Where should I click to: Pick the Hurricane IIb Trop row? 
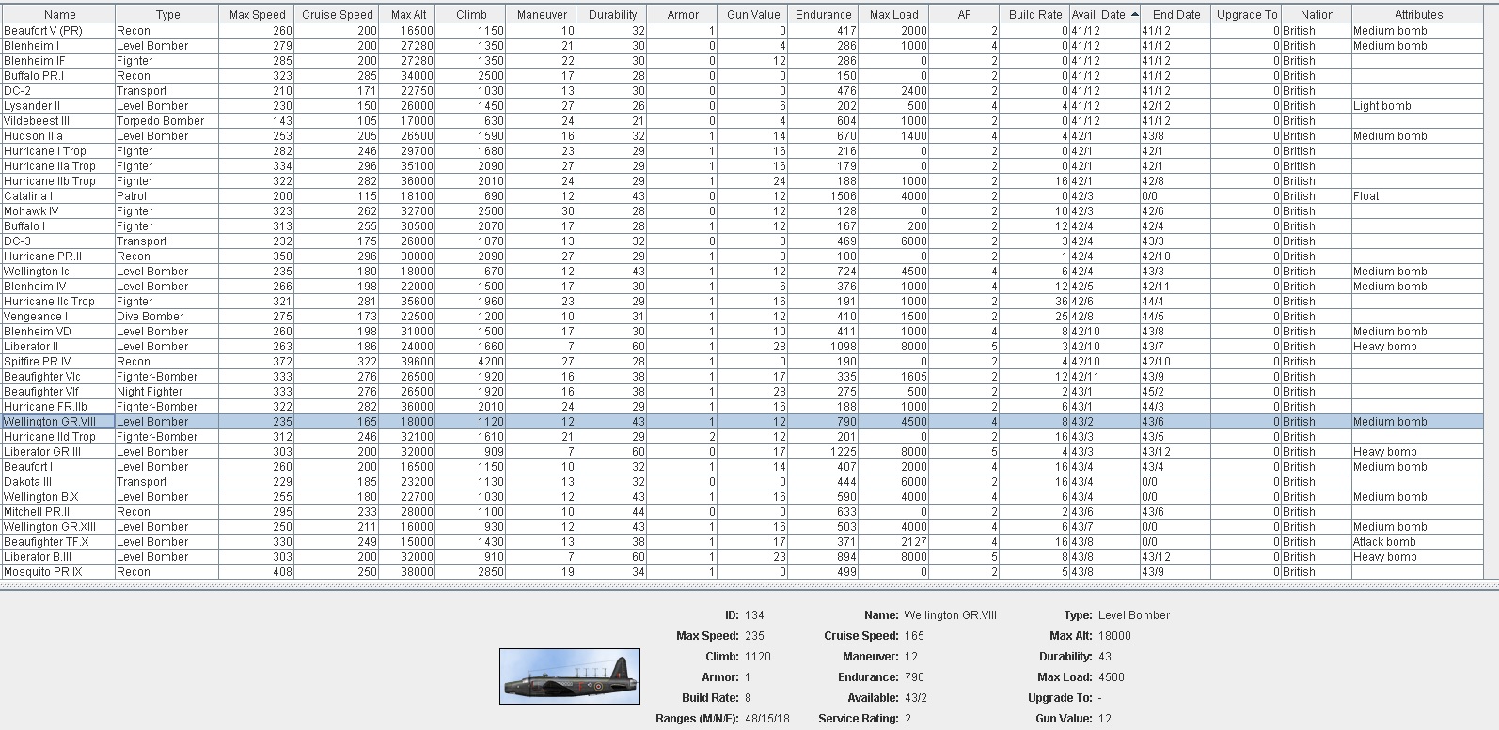pyautogui.click(x=743, y=181)
